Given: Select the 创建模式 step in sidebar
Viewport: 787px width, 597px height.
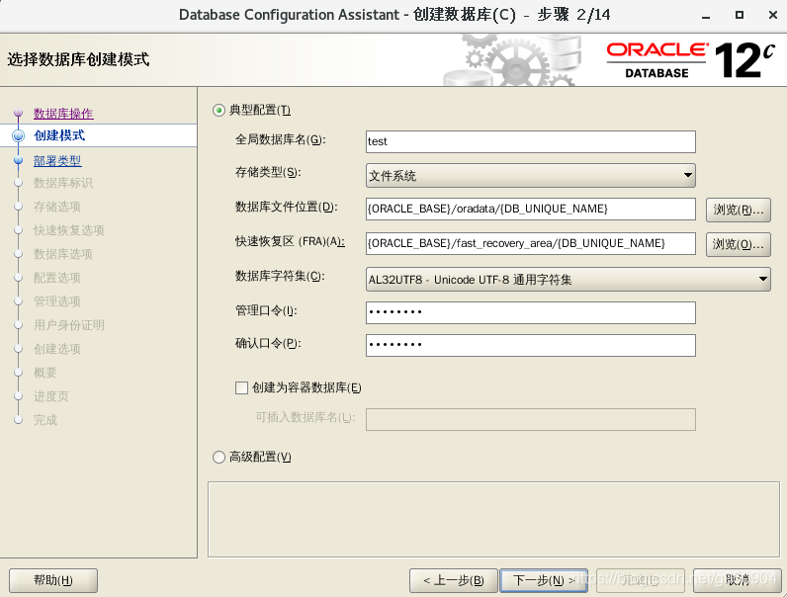Looking at the screenshot, I should [x=59, y=135].
